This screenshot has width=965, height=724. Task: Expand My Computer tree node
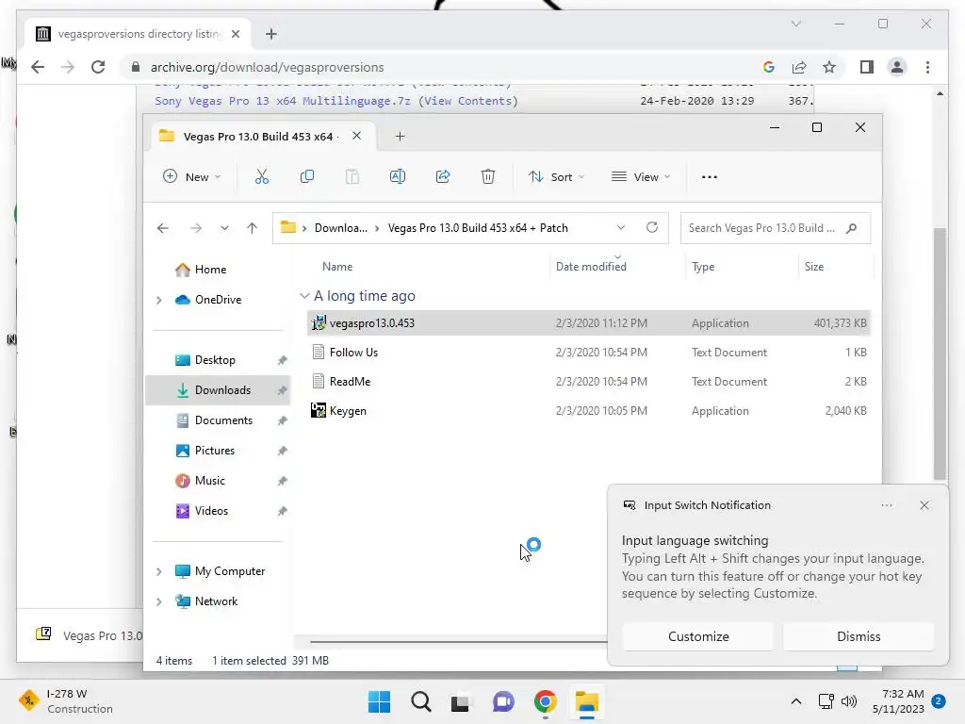(x=158, y=571)
